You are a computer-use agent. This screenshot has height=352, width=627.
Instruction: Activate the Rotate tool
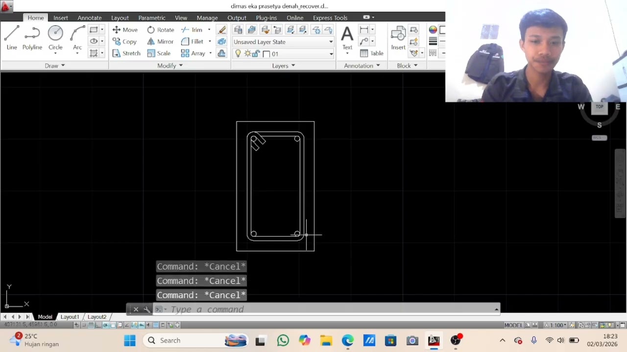(161, 30)
